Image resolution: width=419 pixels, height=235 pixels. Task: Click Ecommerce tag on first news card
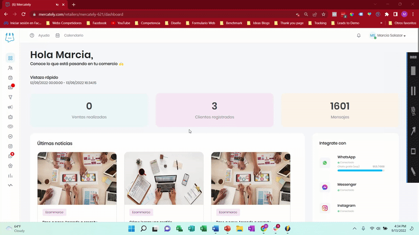pos(54,213)
